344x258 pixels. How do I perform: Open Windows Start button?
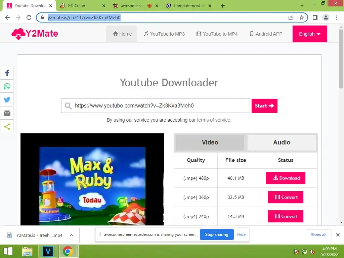(8, 251)
